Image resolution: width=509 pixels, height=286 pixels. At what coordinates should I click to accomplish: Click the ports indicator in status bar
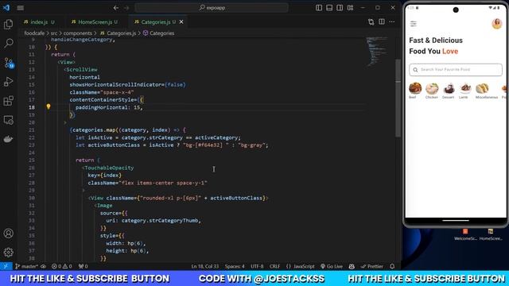pos(83,266)
